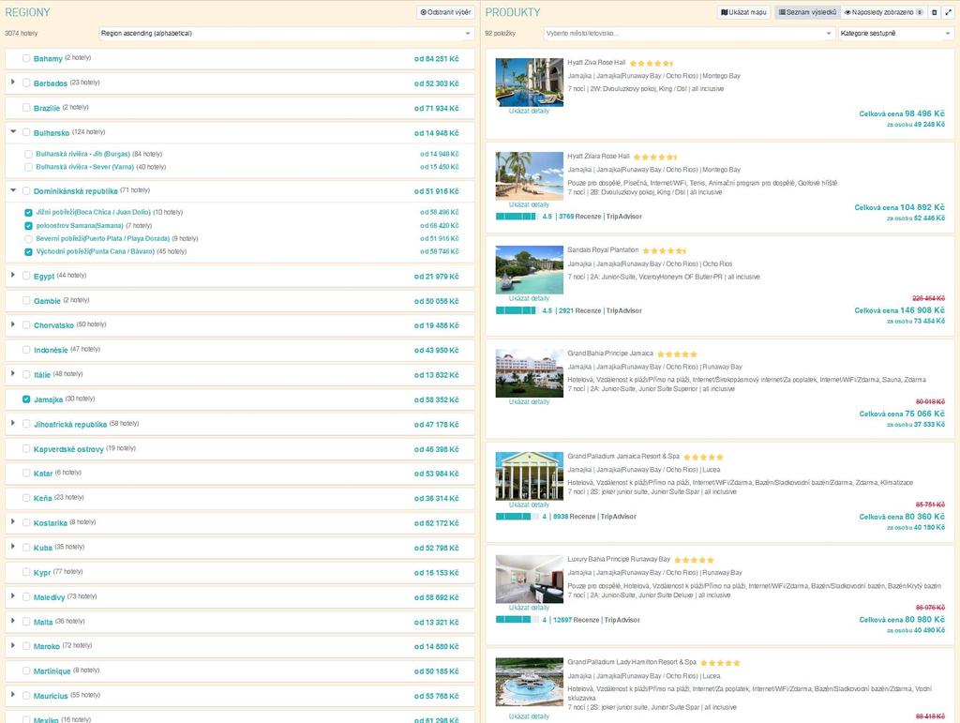960x723 pixels.
Task: Open the Vyberte město/letovisko dropdown
Action: tap(689, 34)
